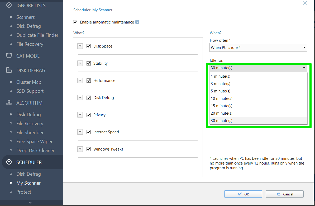
Task: Select 10 minute(s) from idle list
Action: (x=222, y=99)
